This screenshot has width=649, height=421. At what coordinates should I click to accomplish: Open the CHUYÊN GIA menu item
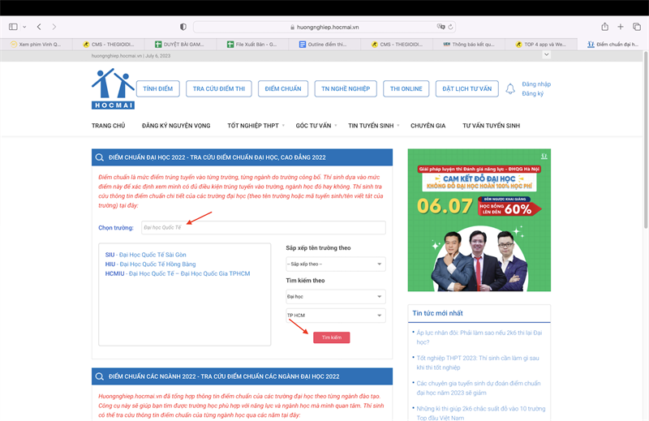click(x=428, y=126)
